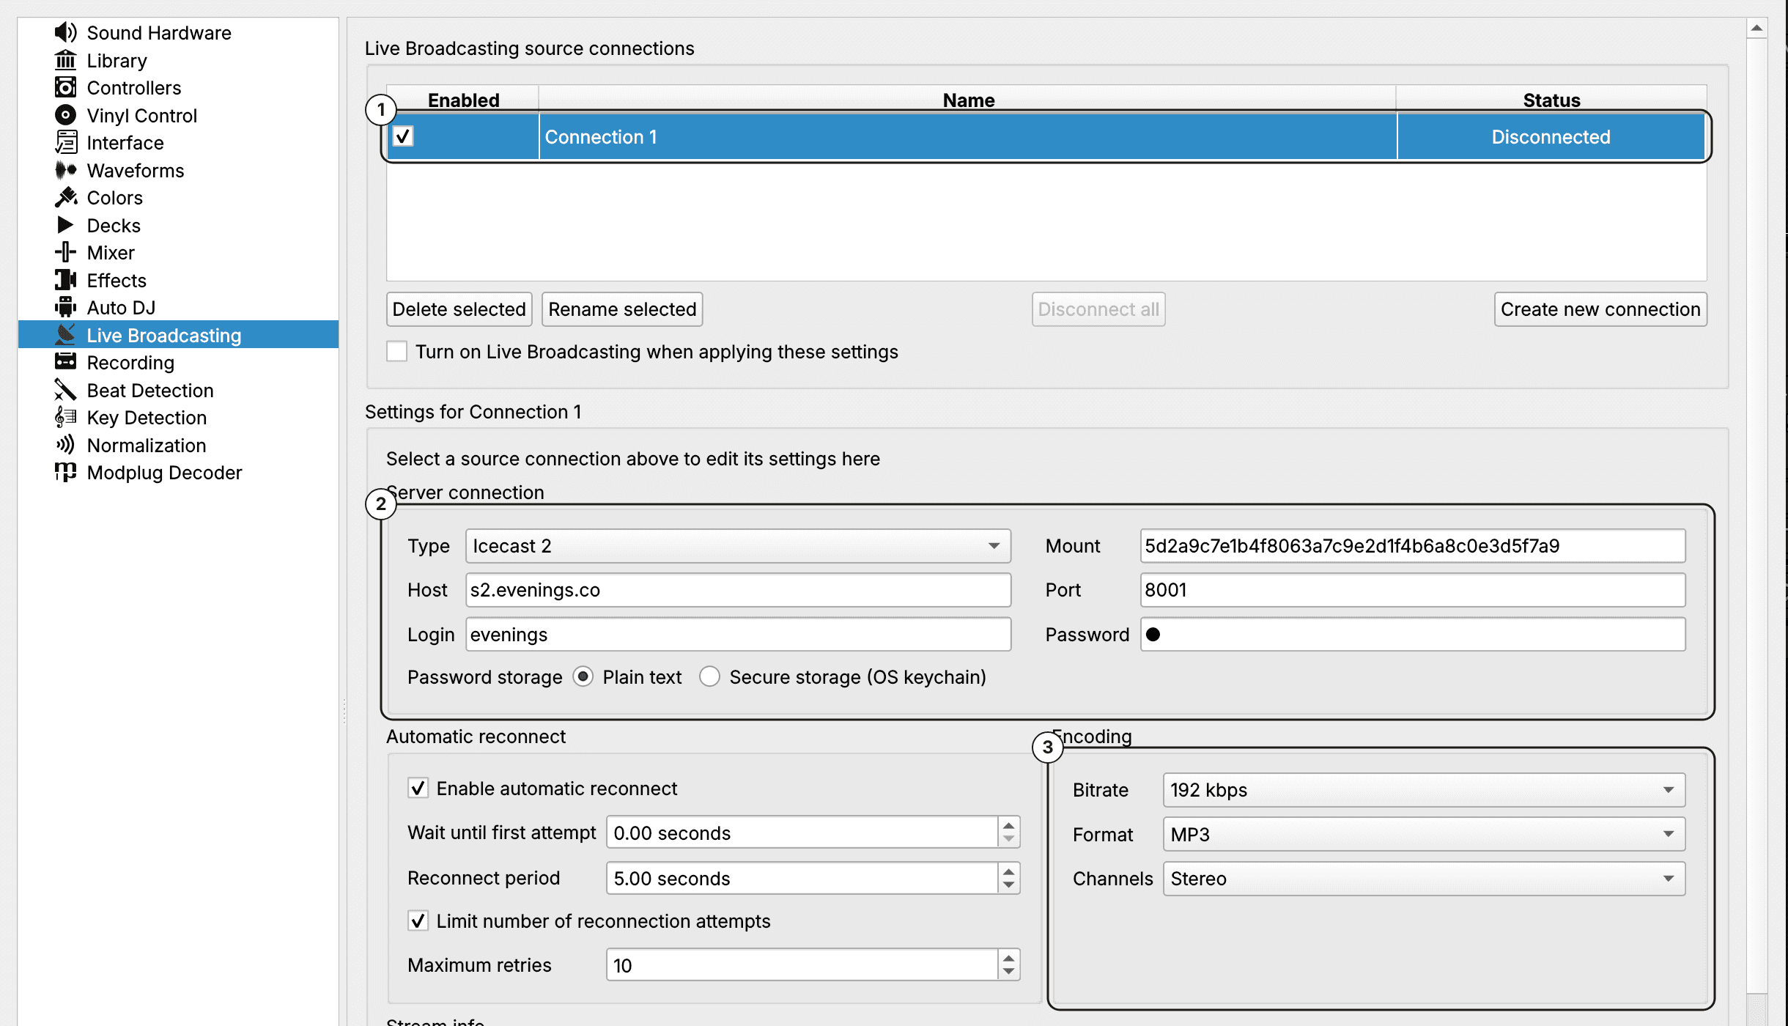Image resolution: width=1788 pixels, height=1026 pixels.
Task: Increase the Maximum retries value
Action: point(1009,958)
